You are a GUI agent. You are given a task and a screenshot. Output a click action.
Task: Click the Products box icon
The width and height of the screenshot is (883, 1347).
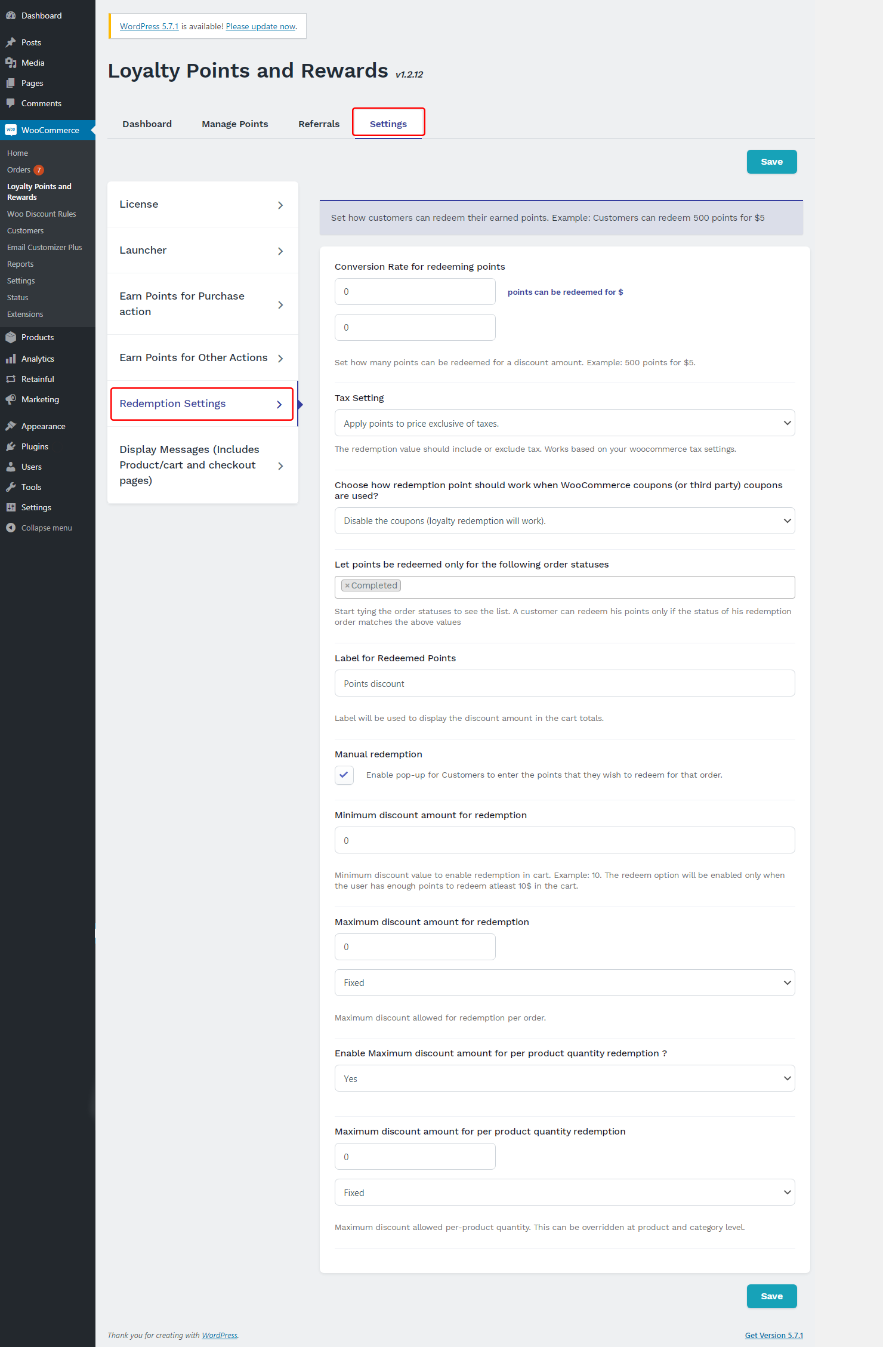[11, 337]
